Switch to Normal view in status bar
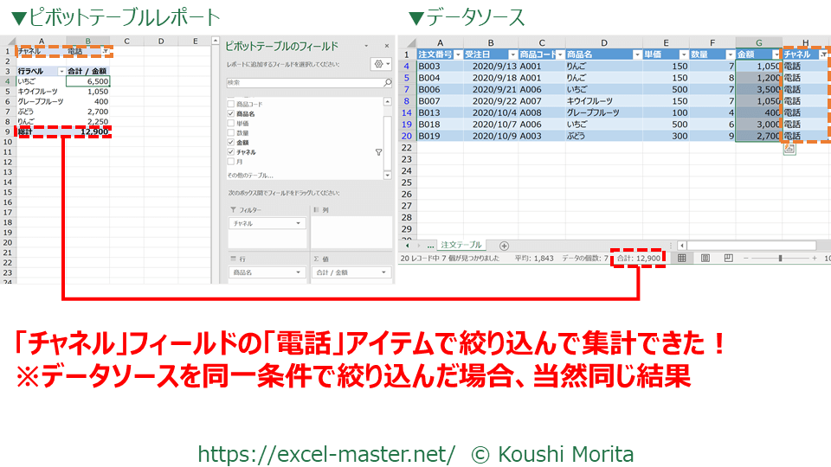 coord(682,258)
